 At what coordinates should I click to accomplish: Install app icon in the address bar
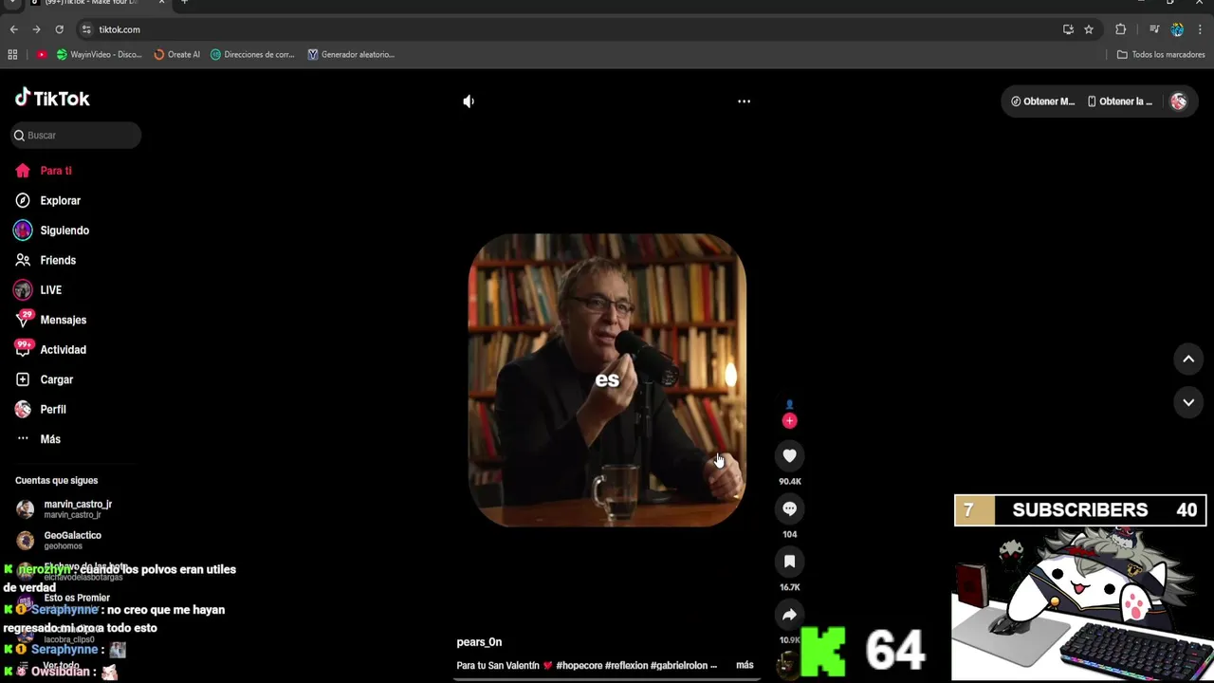pyautogui.click(x=1068, y=29)
